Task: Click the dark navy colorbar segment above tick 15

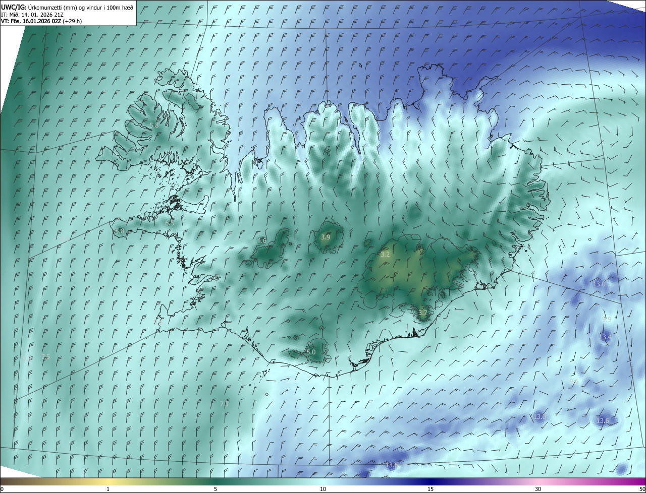Action: pos(430,481)
